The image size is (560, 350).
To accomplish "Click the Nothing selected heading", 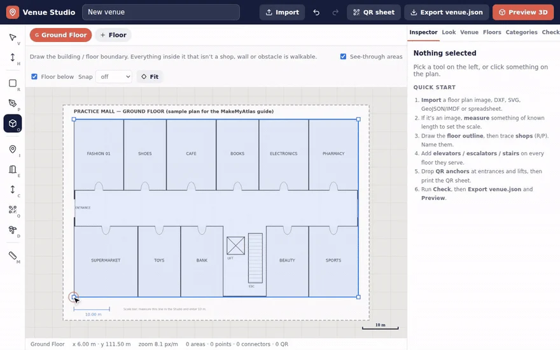I will tap(445, 53).
